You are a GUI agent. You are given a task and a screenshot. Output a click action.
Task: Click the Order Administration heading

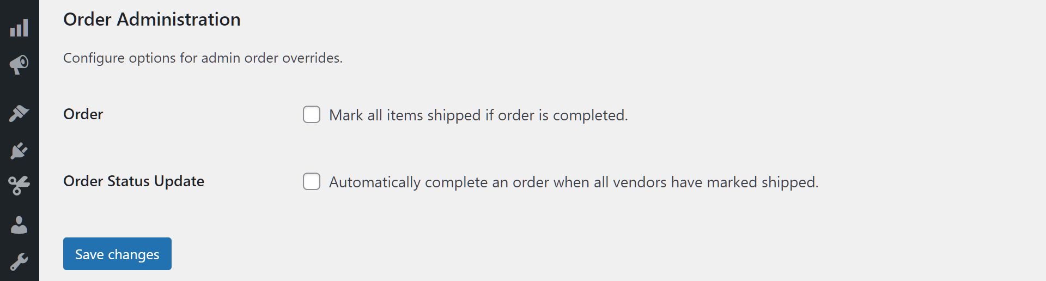151,20
